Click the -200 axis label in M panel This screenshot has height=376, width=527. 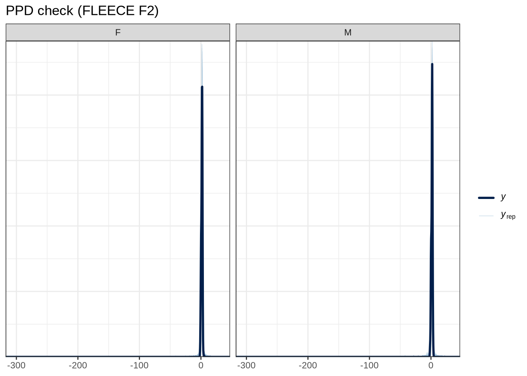tap(308, 365)
